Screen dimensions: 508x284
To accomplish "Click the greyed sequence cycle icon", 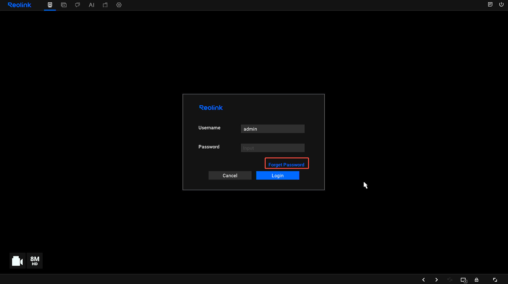I will (x=450, y=280).
